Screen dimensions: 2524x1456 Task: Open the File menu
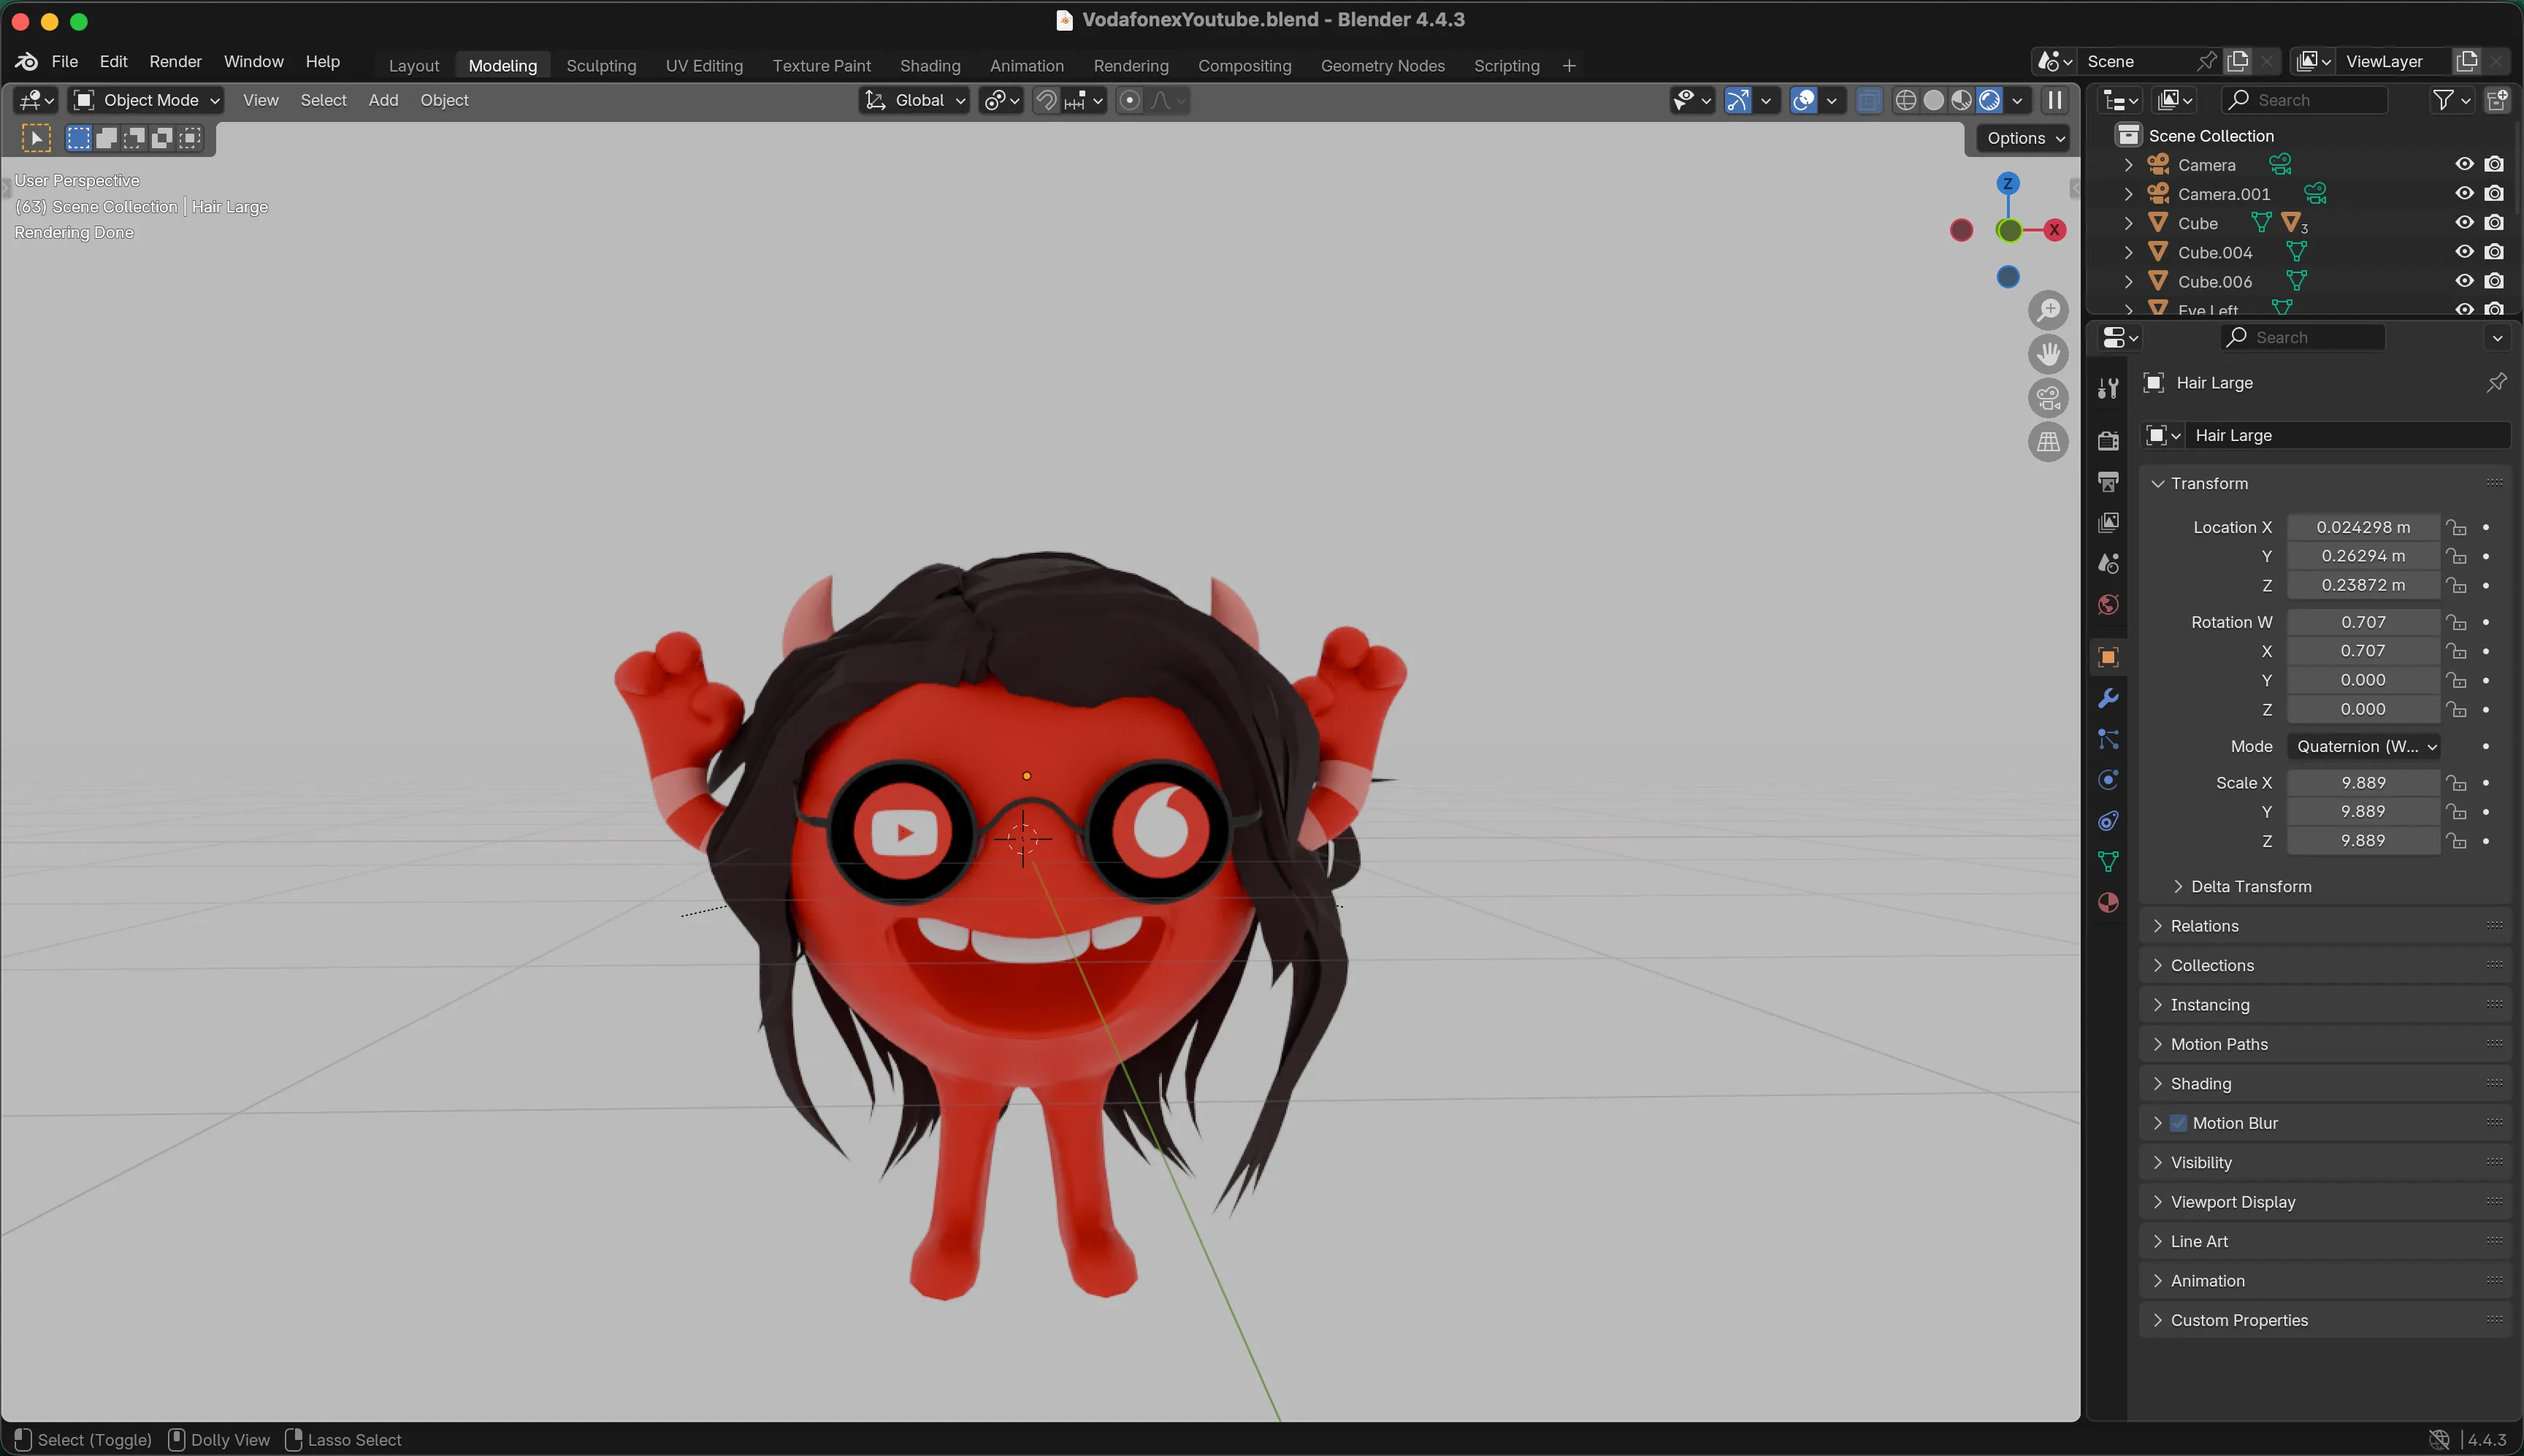(65, 61)
